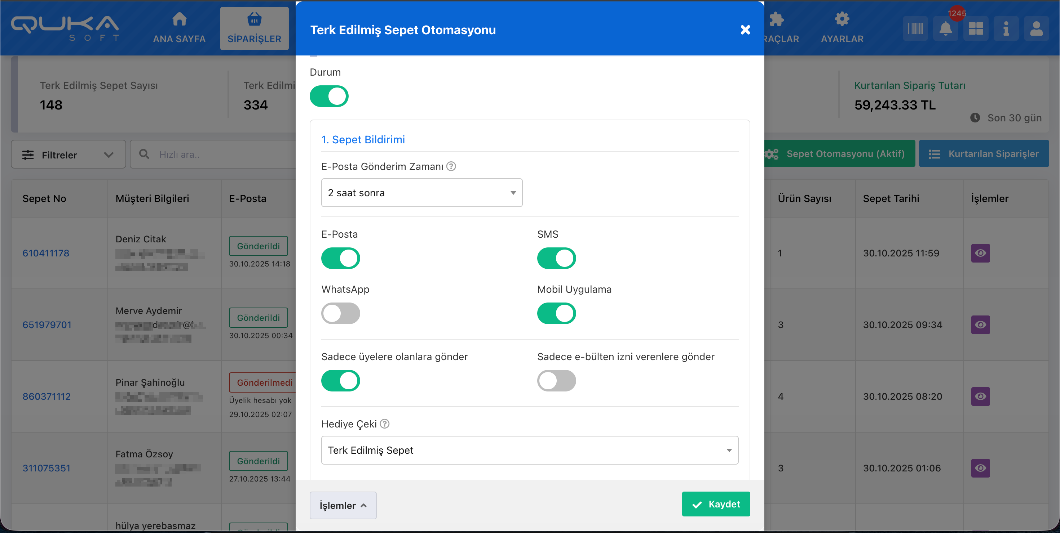The height and width of the screenshot is (533, 1060).
Task: Click help icon next to Hediye Çeki
Action: tap(384, 424)
